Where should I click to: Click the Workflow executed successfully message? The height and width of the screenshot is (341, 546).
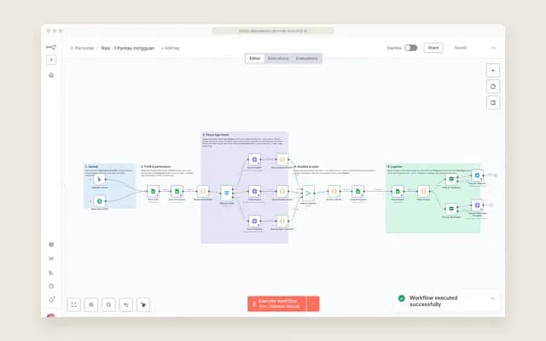(433, 301)
